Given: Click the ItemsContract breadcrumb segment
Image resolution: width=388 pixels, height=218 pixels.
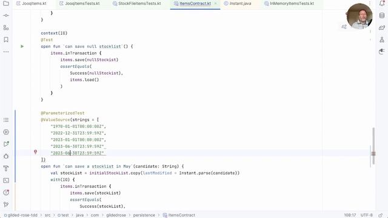Looking at the screenshot, I should (179, 215).
